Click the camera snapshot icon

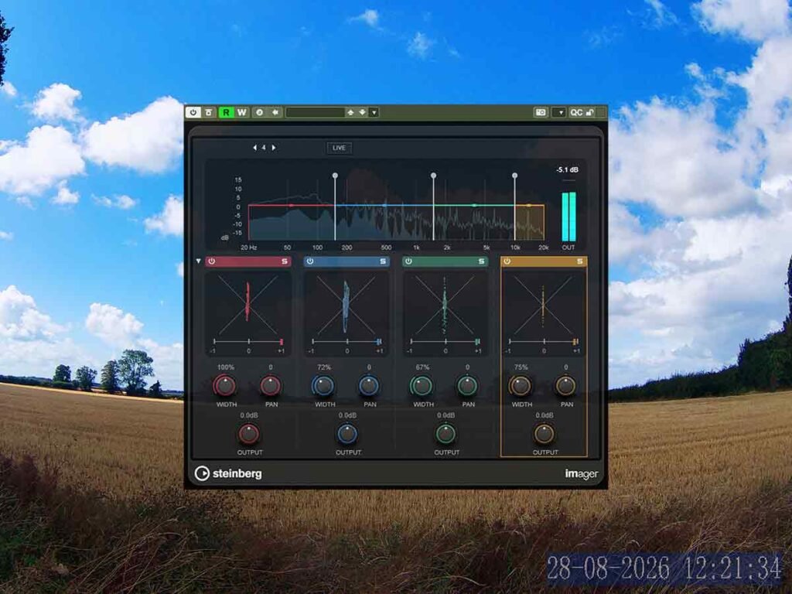(x=541, y=112)
